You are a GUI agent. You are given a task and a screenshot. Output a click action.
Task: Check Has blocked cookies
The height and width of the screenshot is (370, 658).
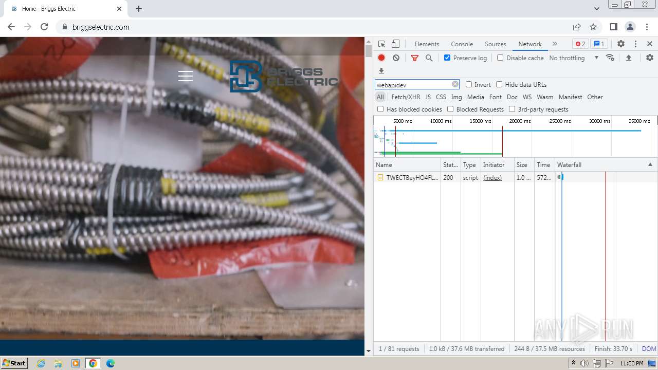pos(380,109)
